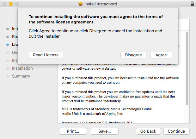
Task: Click the Instachord package icon in the title bar
Action: point(81,4)
